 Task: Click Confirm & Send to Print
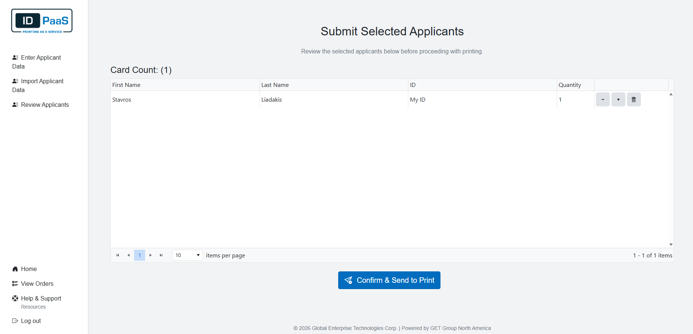pyautogui.click(x=389, y=280)
